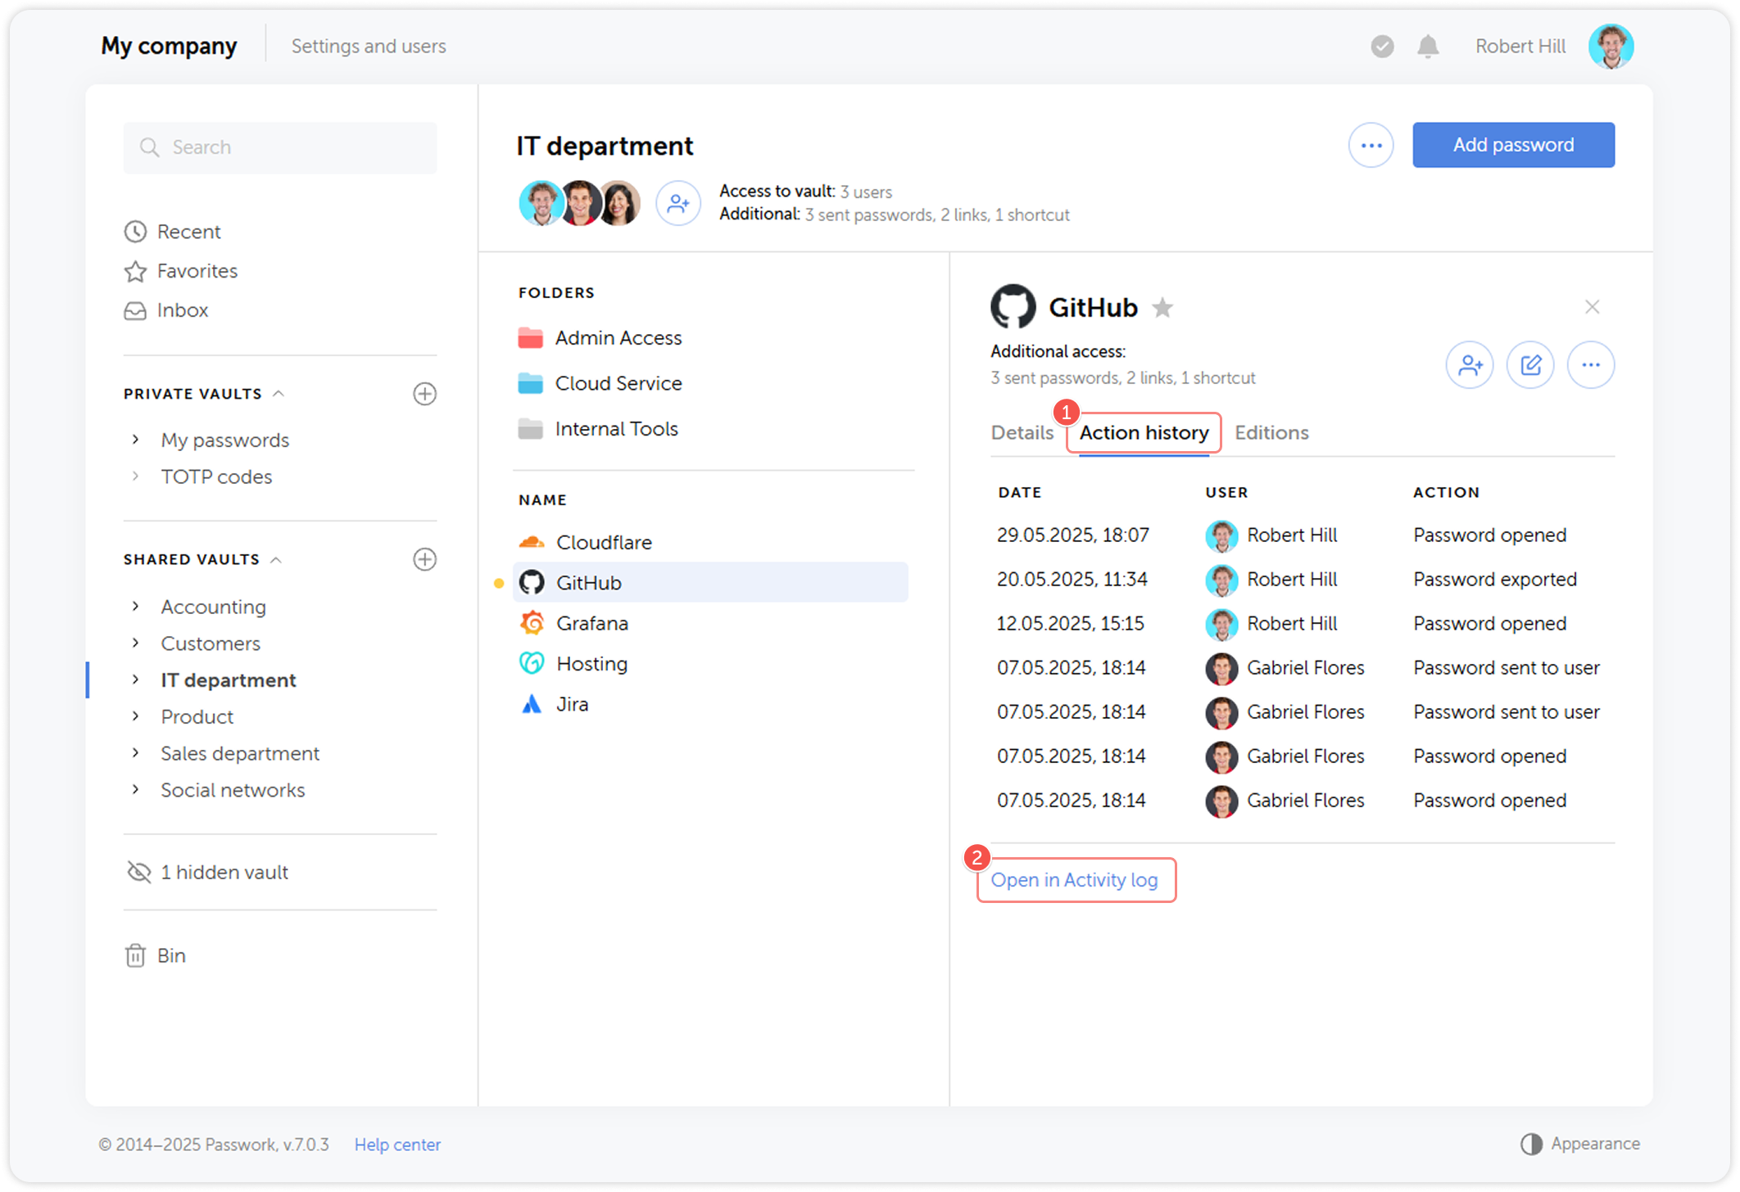Click the Search input field
The image size is (1740, 1192).
[x=280, y=147]
